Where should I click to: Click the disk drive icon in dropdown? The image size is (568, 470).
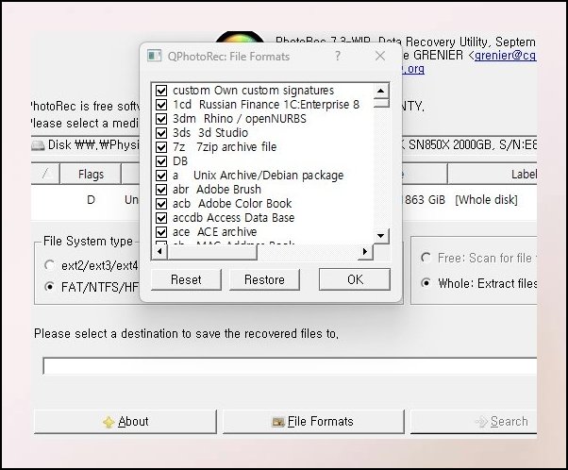[38, 145]
